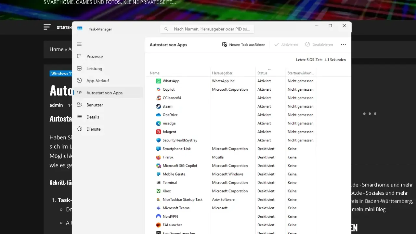The height and width of the screenshot is (234, 416).
Task: Click the Terminal icon in the list
Action: [158, 183]
